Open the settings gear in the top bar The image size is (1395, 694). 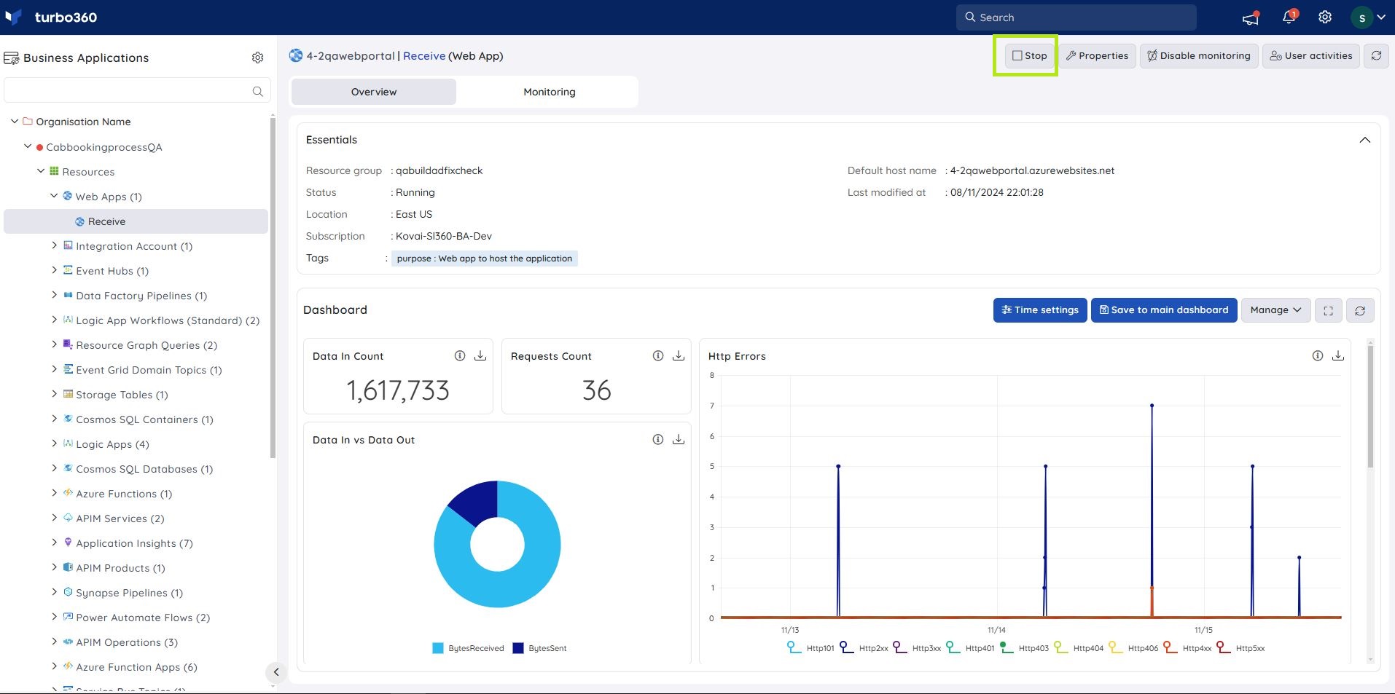point(1325,17)
